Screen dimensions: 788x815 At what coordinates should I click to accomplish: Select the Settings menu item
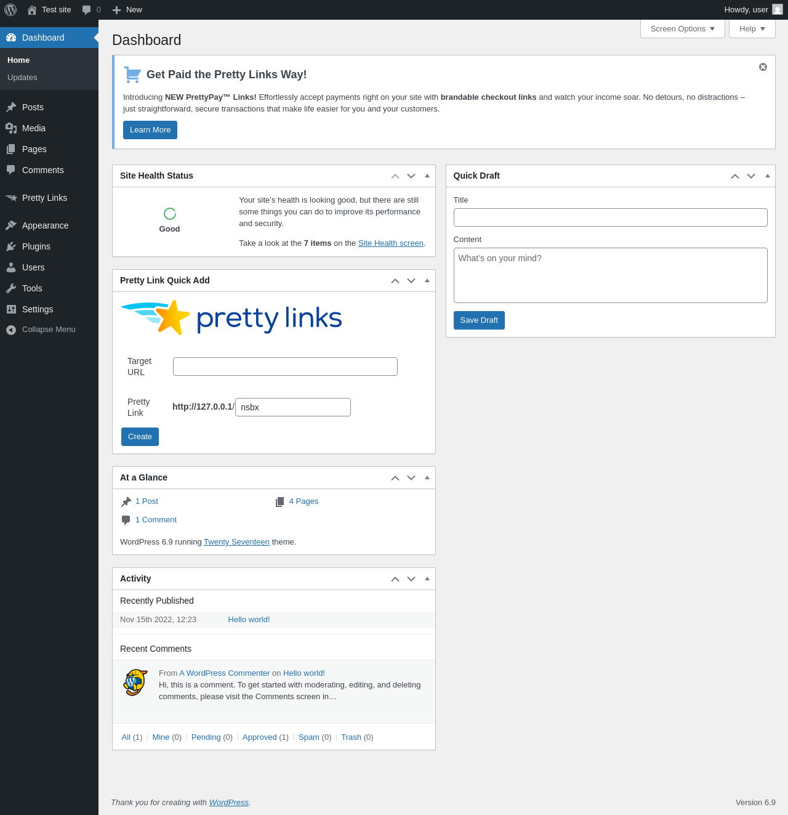click(x=38, y=309)
